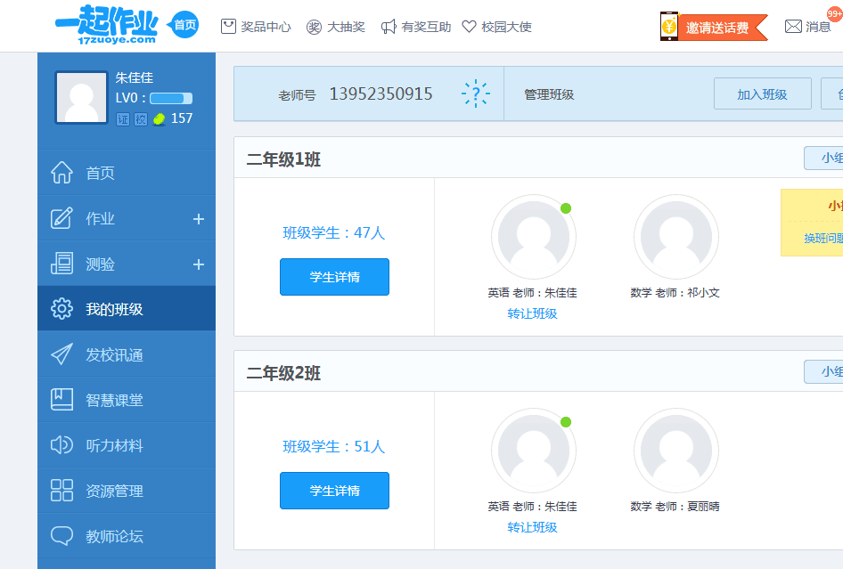Image resolution: width=843 pixels, height=569 pixels.
Task: Click 数学 老师：祁小文 label
Action: tap(675, 293)
